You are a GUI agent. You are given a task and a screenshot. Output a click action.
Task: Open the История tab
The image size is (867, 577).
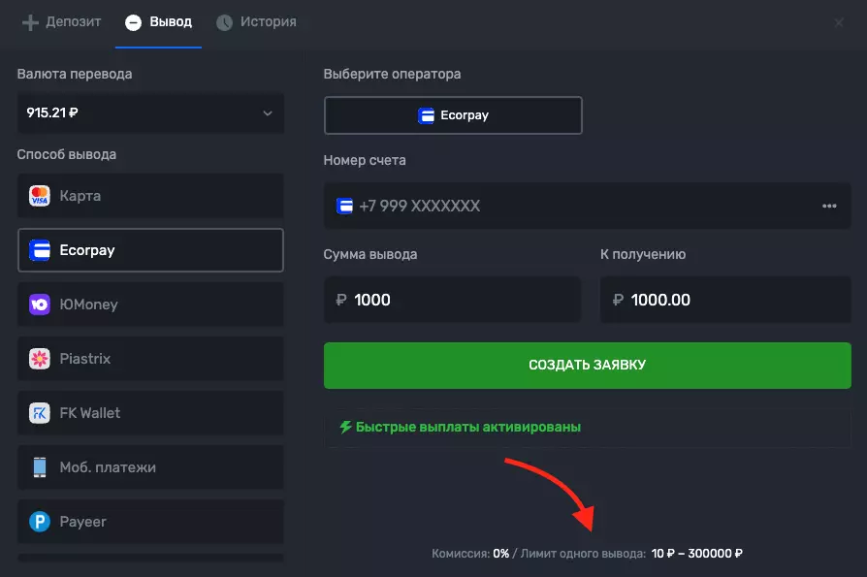[x=256, y=21]
